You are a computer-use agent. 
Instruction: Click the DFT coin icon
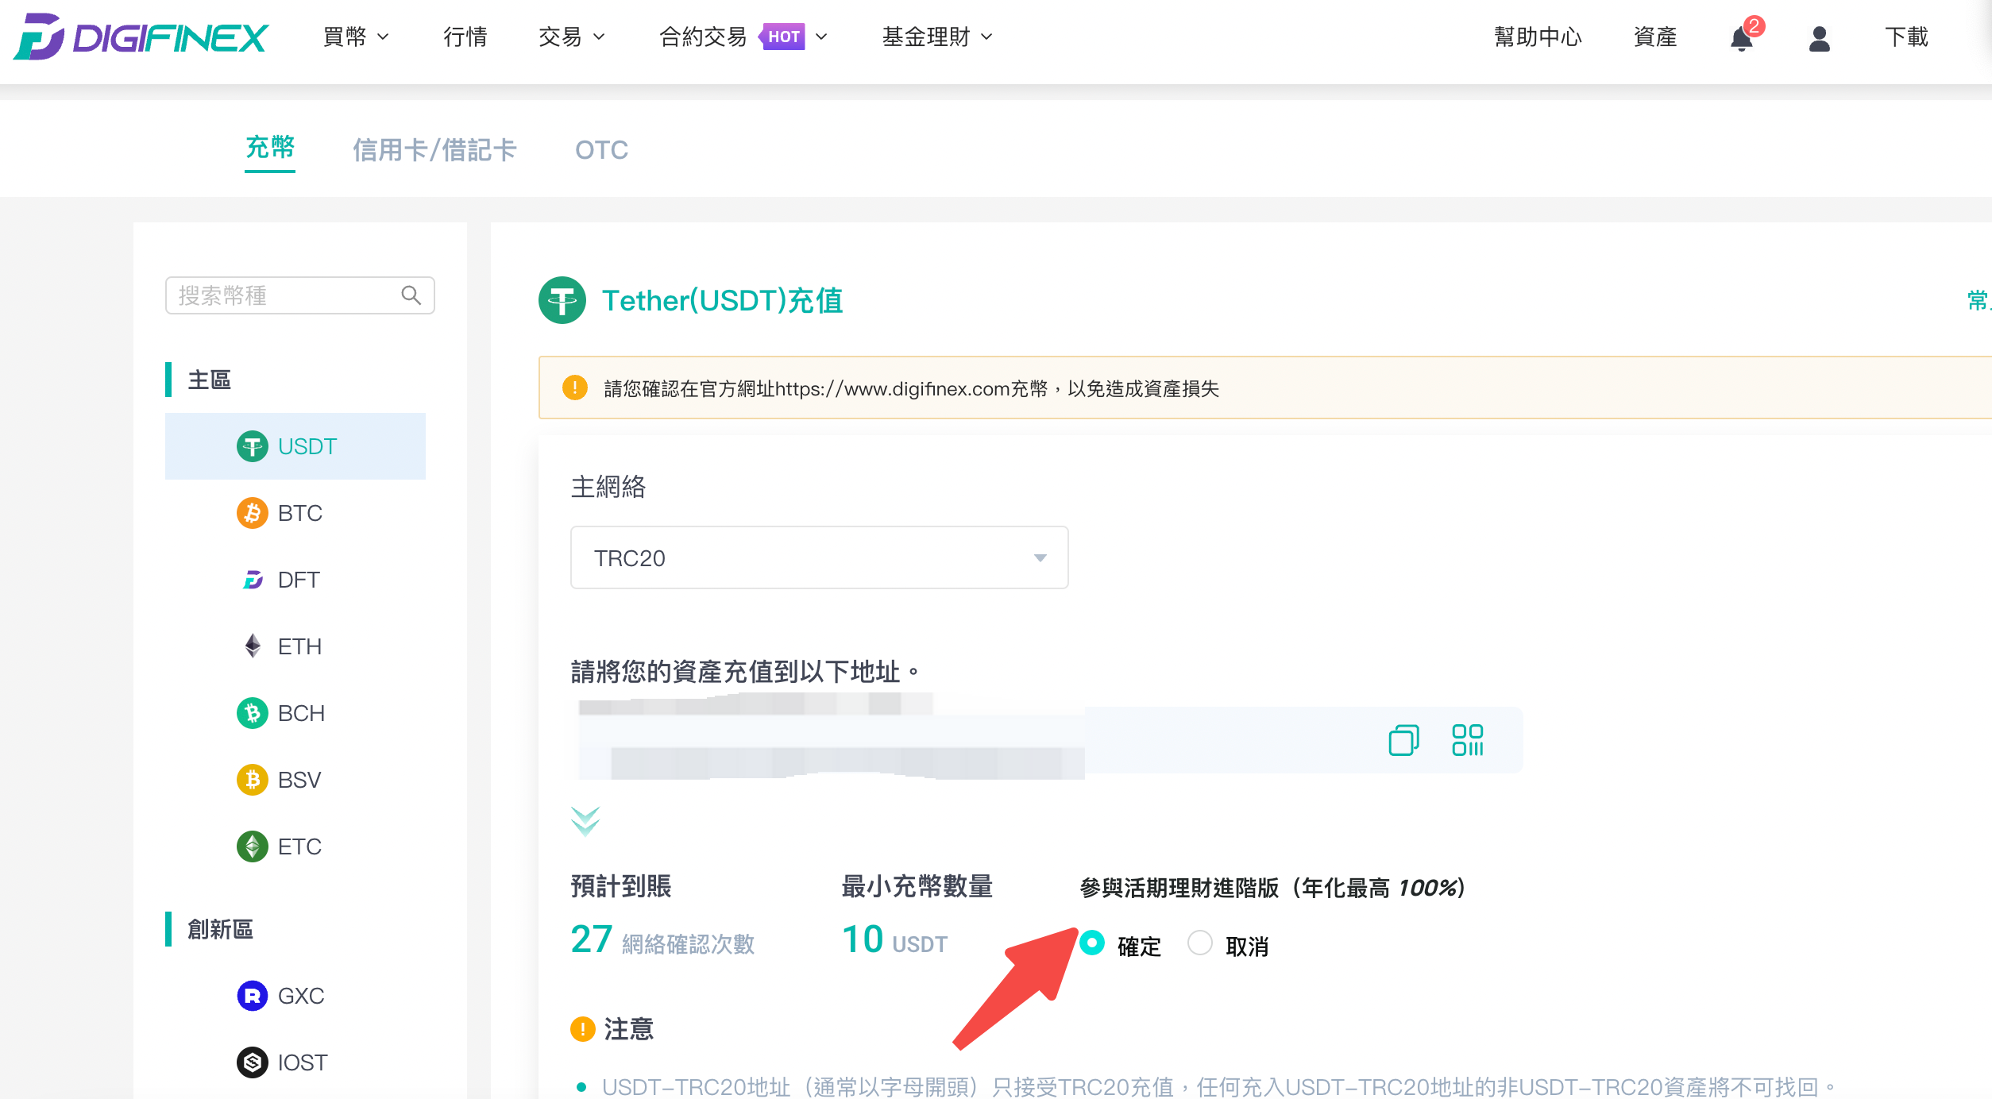click(253, 580)
